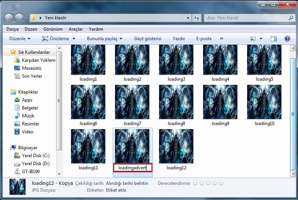This screenshot has width=298, height=200.
Task: Set rating to one star
Action: [195, 183]
